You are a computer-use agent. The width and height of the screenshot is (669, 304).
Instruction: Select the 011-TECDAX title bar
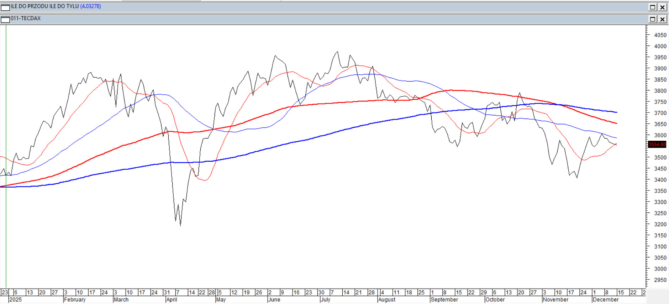point(320,19)
